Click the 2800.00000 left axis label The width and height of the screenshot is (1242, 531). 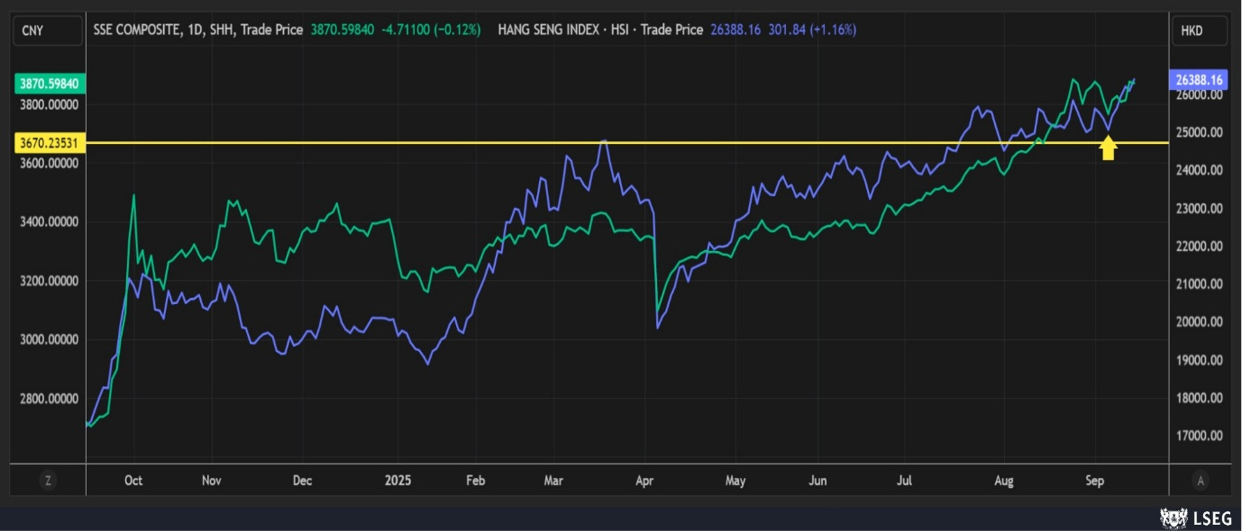(48, 399)
